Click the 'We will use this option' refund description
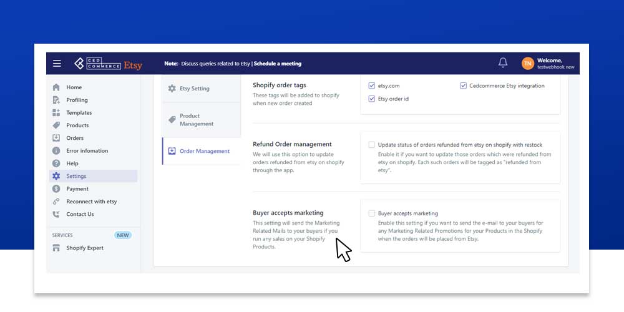Screen dimensions: 624x312 [x=298, y=162]
